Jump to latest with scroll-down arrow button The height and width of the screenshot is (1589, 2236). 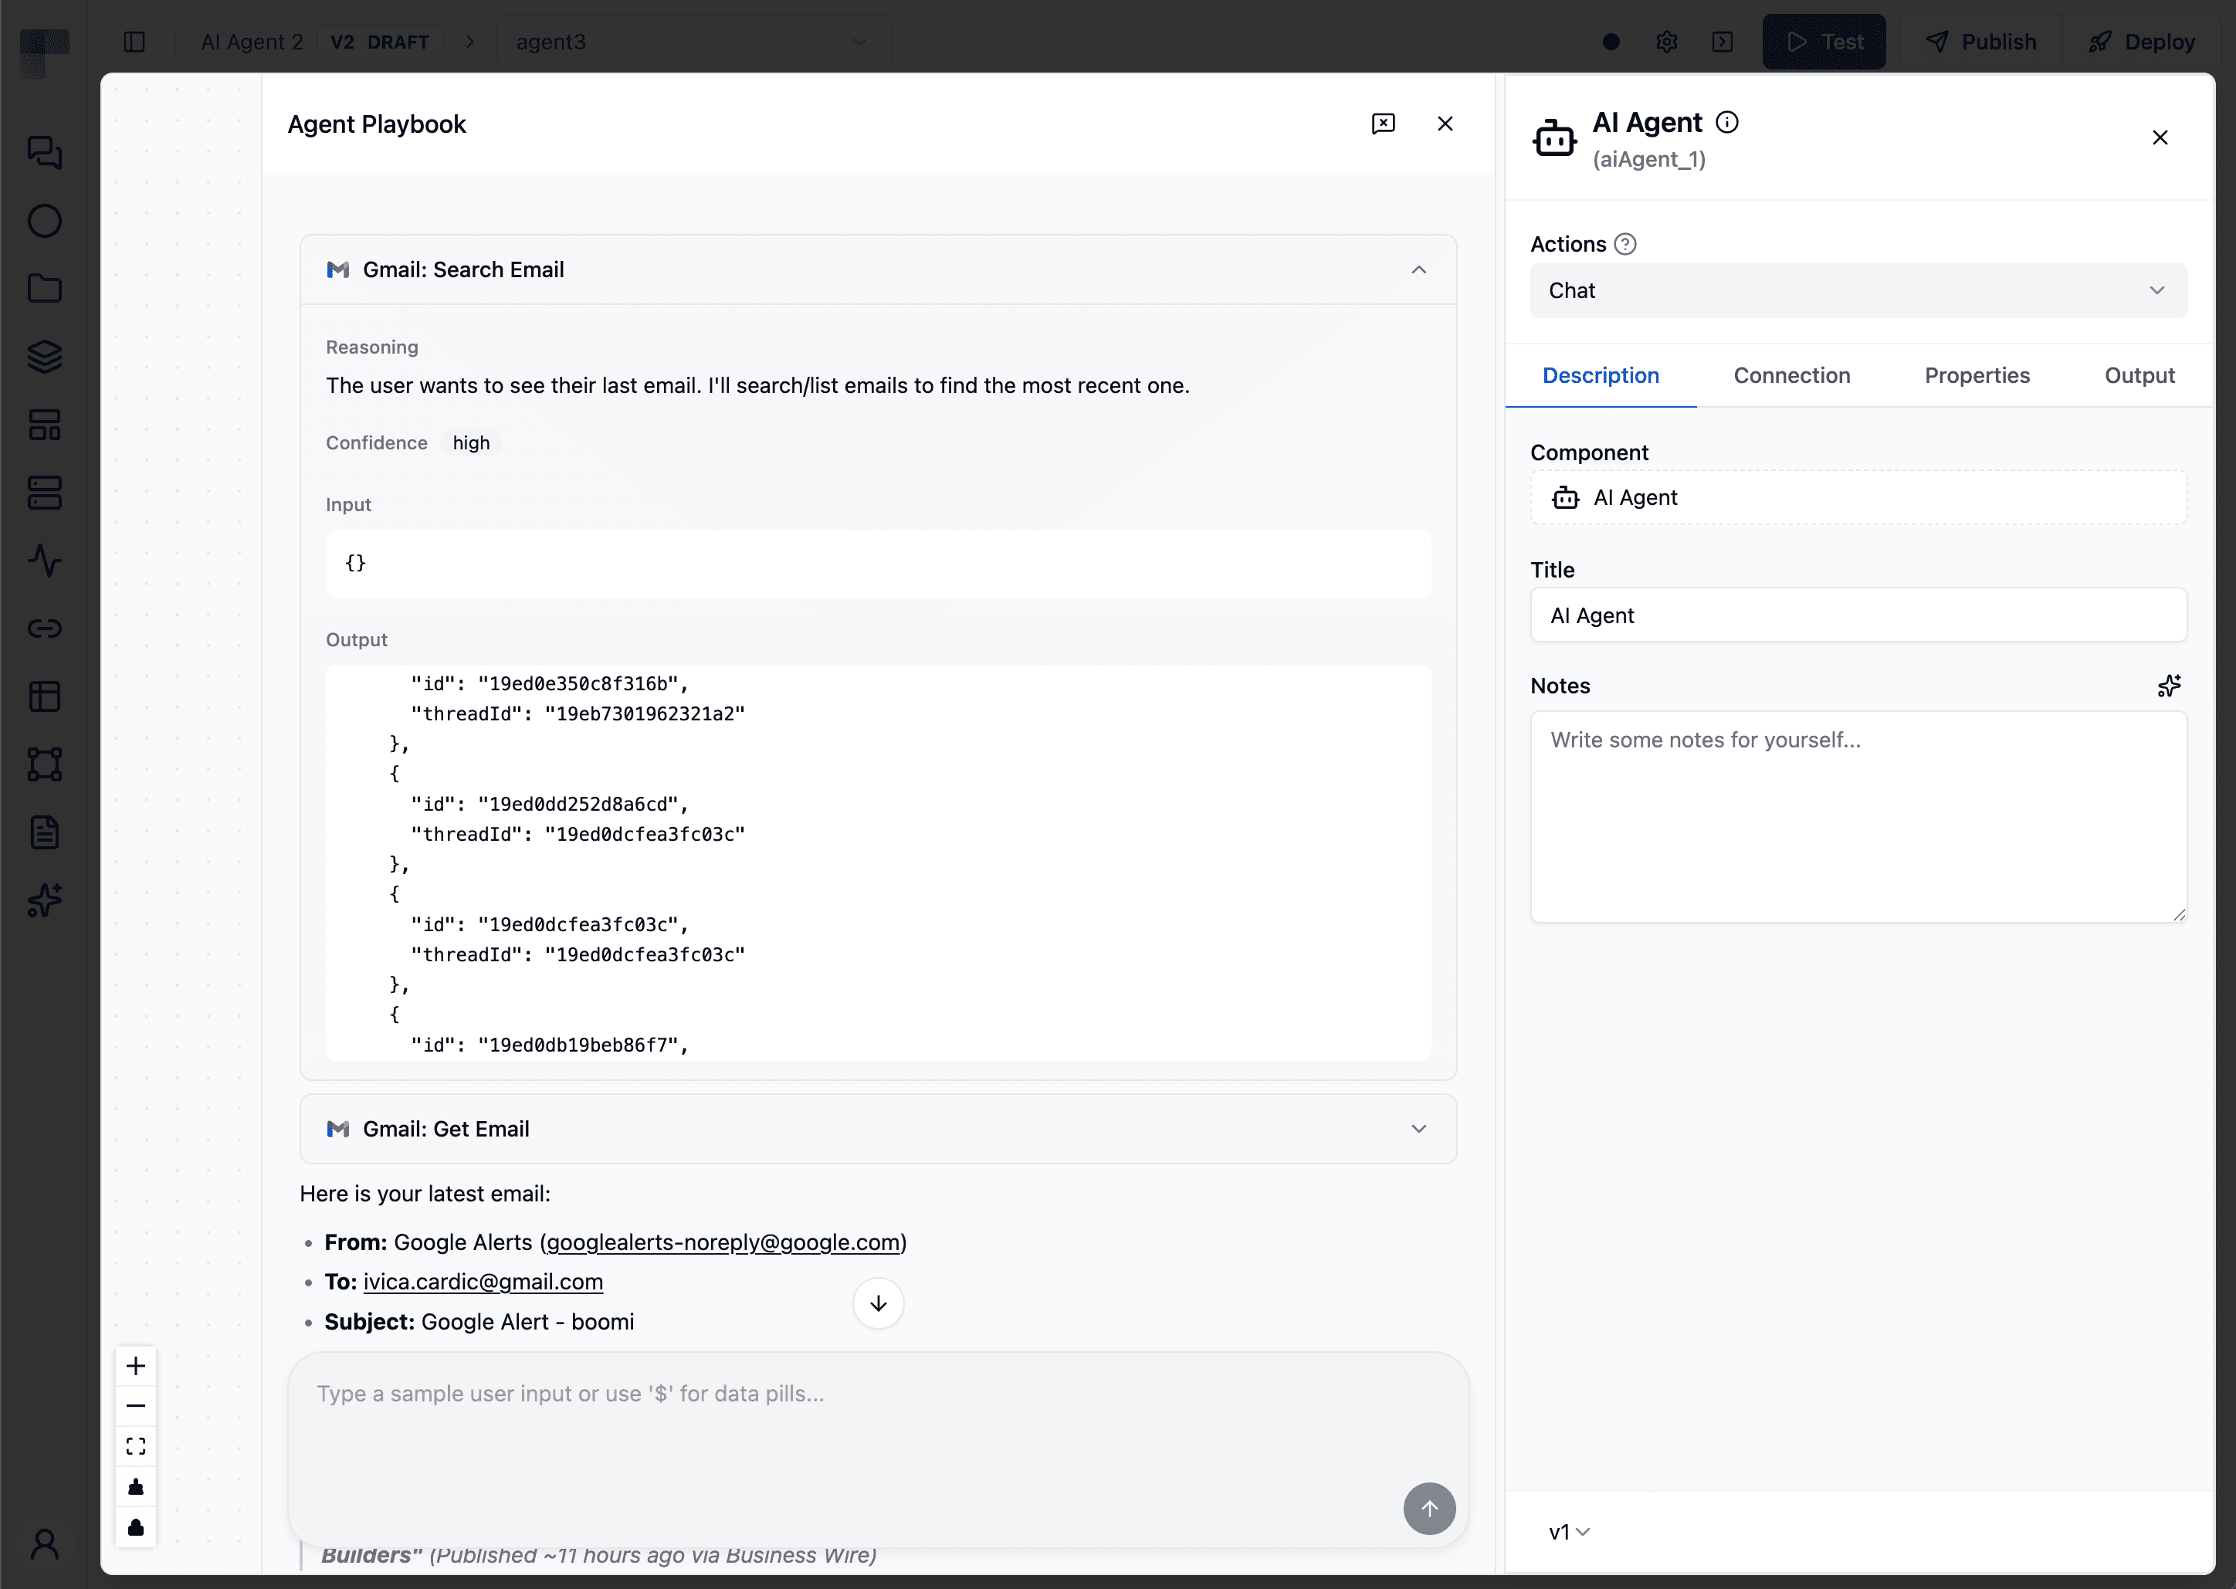(879, 1303)
